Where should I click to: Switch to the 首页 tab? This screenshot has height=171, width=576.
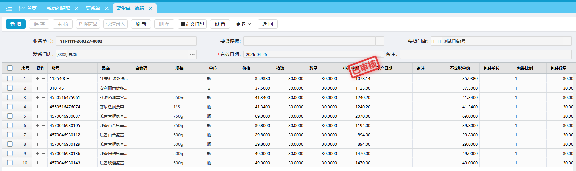click(28, 8)
